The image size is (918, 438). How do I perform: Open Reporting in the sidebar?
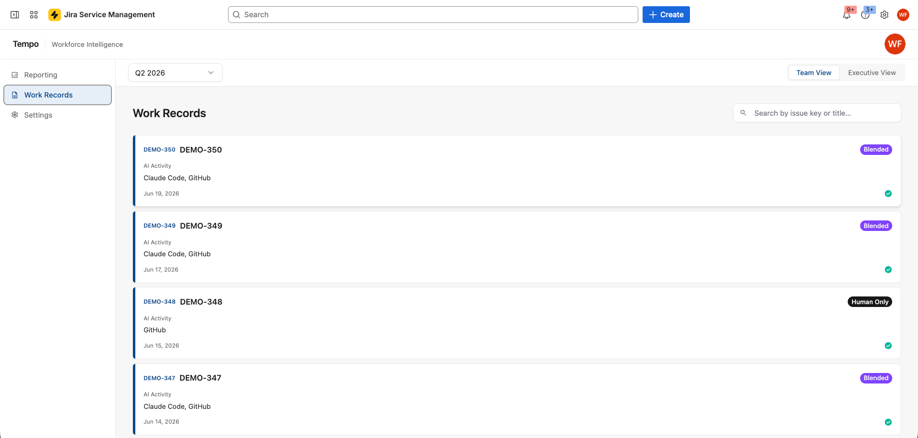point(57,75)
